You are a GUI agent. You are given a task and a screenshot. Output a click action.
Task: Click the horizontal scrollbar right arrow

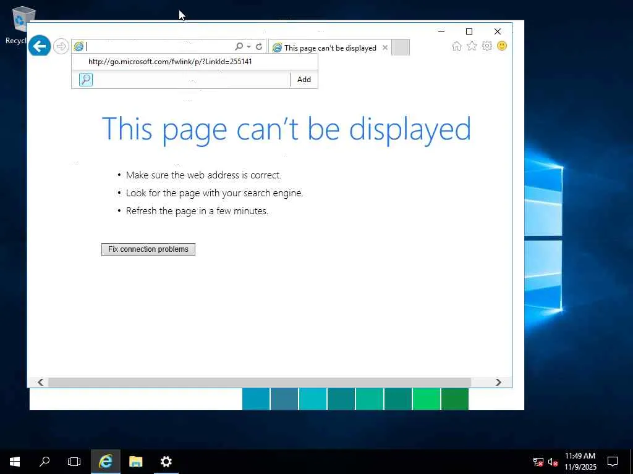click(x=498, y=382)
